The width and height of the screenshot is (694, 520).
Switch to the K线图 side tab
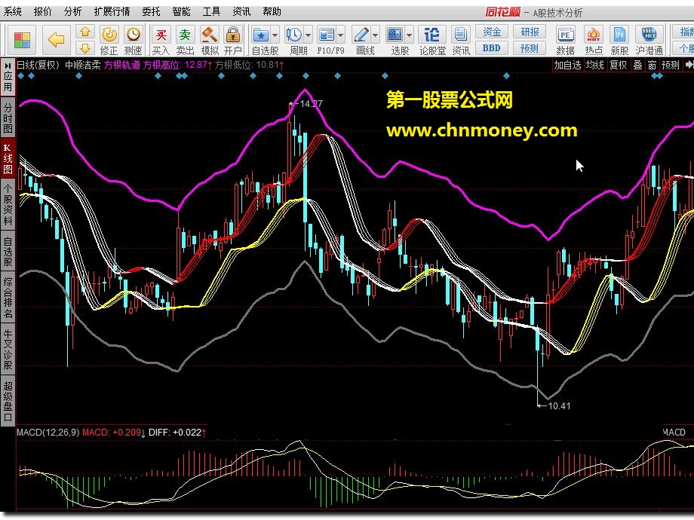pyautogui.click(x=8, y=159)
